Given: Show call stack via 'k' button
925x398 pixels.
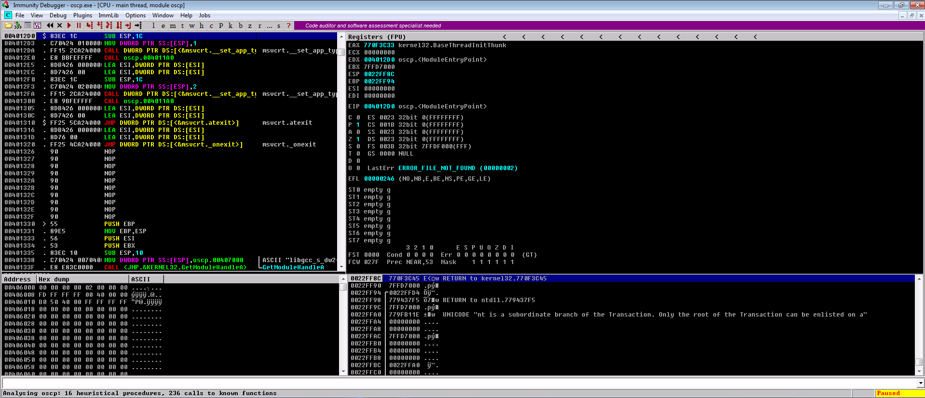Looking at the screenshot, I should pyautogui.click(x=231, y=26).
